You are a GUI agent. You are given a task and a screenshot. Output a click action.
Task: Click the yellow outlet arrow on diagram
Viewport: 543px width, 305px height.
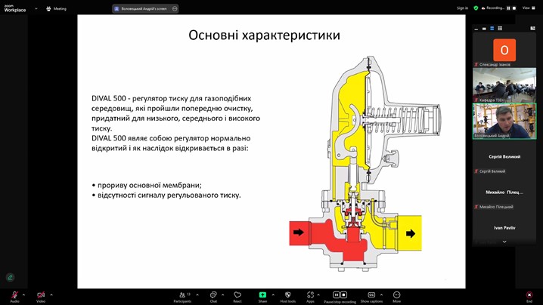(411, 233)
